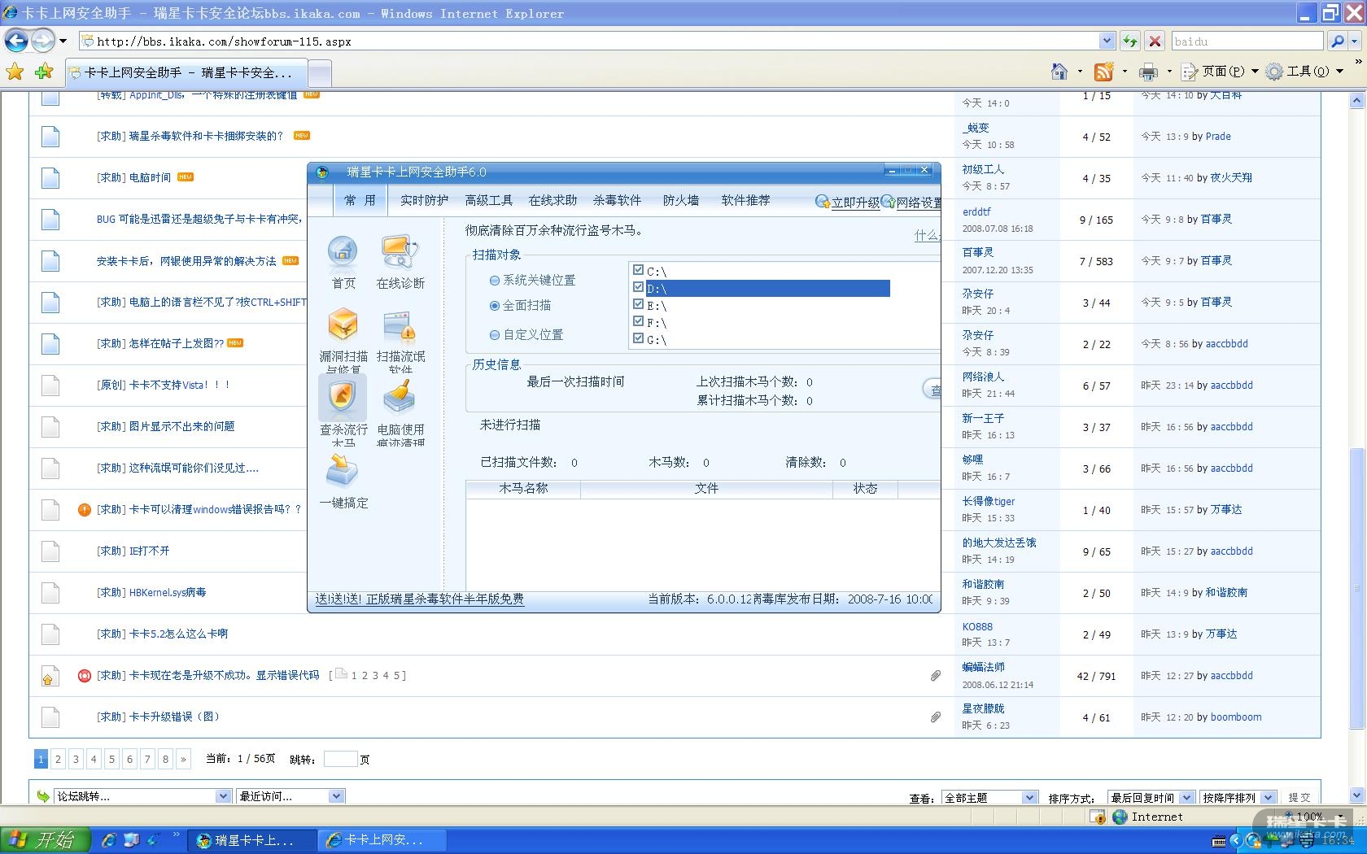Go to the IE Home page icon
Viewport: 1367px width, 854px height.
1059,72
